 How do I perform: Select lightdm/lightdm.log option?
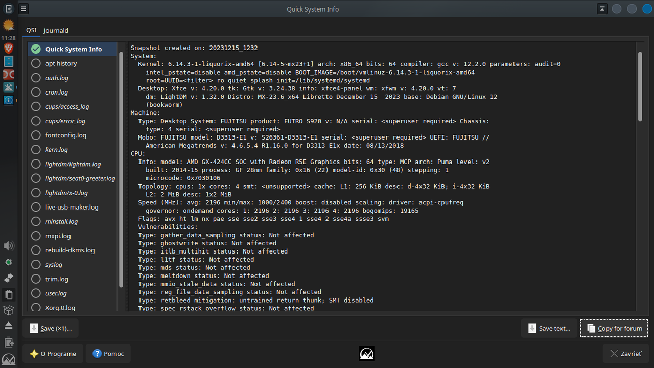tap(73, 164)
